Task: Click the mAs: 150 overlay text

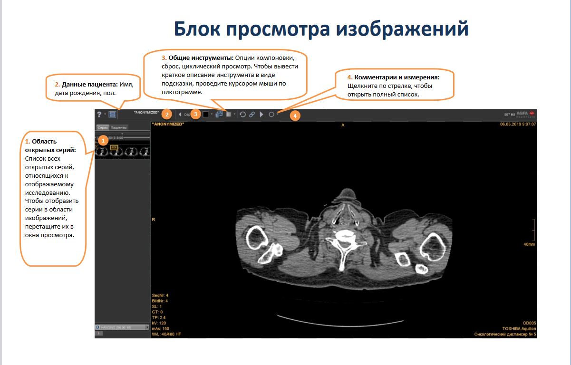Action: click(161, 328)
